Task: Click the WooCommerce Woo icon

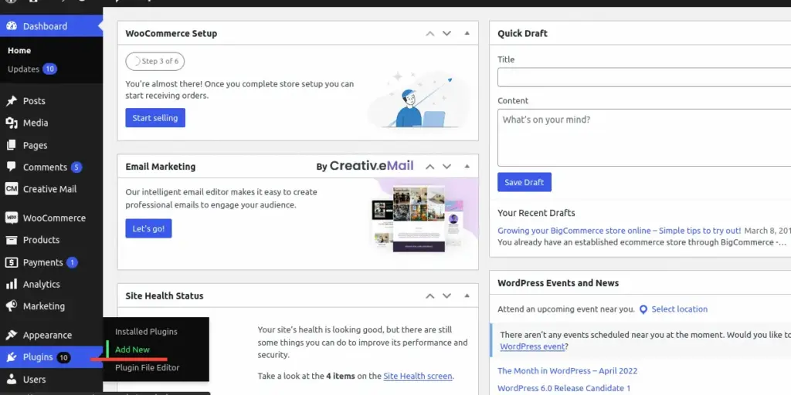Action: [x=11, y=218]
